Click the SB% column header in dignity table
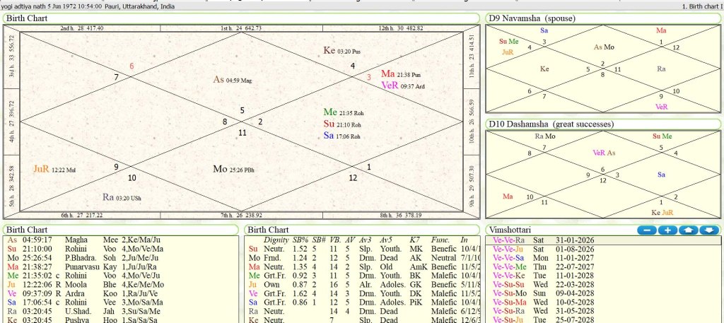This screenshot has height=323, width=724. [301, 240]
